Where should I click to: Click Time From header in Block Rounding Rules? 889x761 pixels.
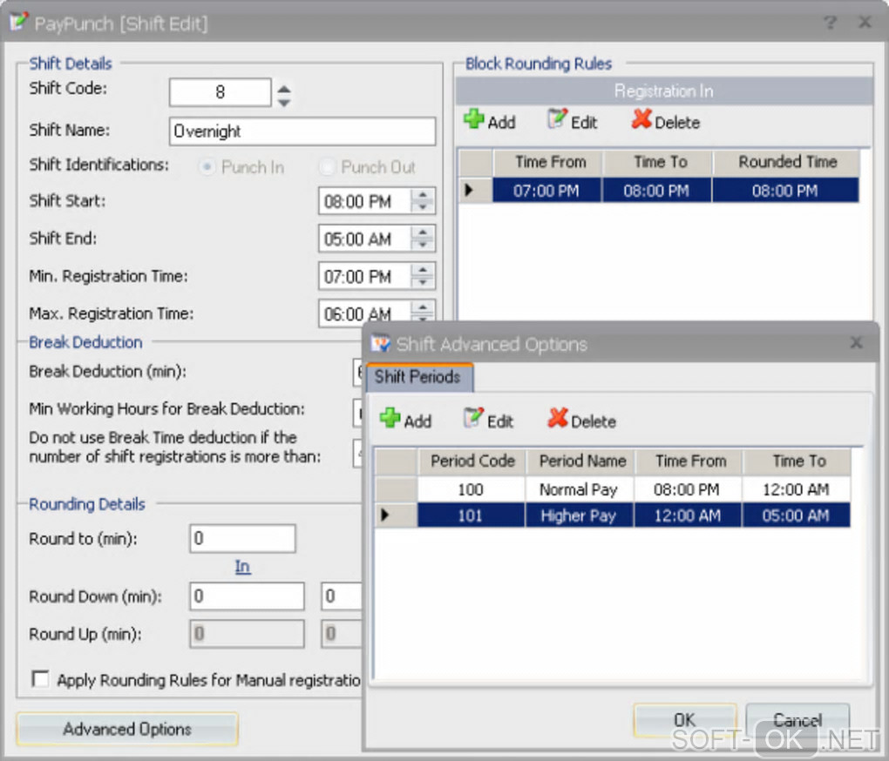pos(548,162)
